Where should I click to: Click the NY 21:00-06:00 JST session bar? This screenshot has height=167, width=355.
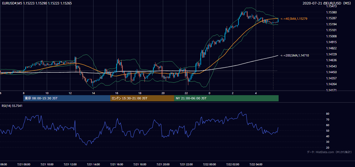(x=226, y=98)
